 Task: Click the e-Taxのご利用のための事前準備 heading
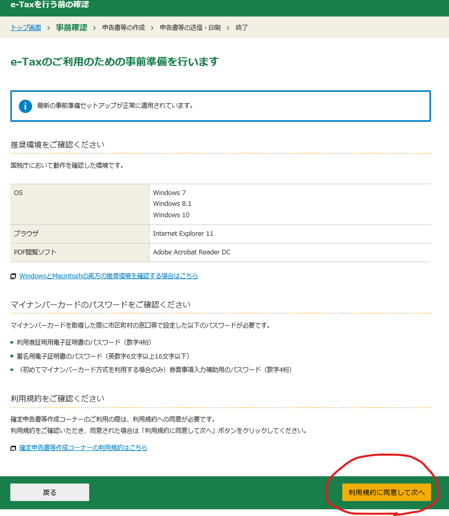(115, 61)
